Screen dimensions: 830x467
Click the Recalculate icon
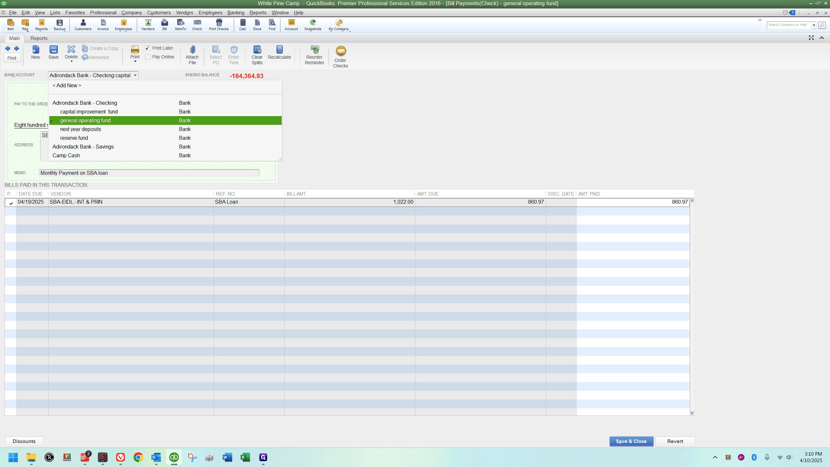tap(279, 53)
